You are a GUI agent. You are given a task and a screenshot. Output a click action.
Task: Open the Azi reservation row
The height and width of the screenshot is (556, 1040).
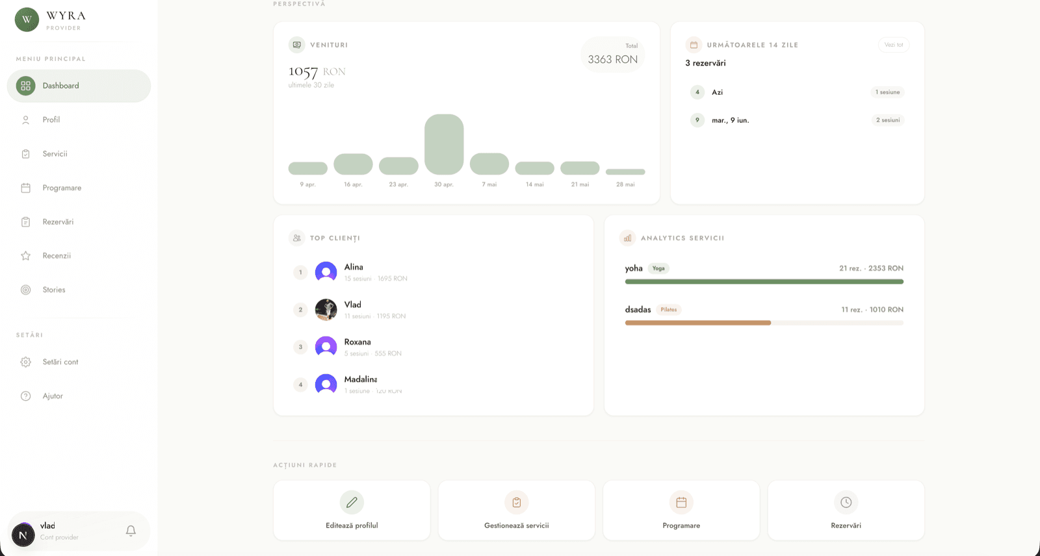click(798, 92)
